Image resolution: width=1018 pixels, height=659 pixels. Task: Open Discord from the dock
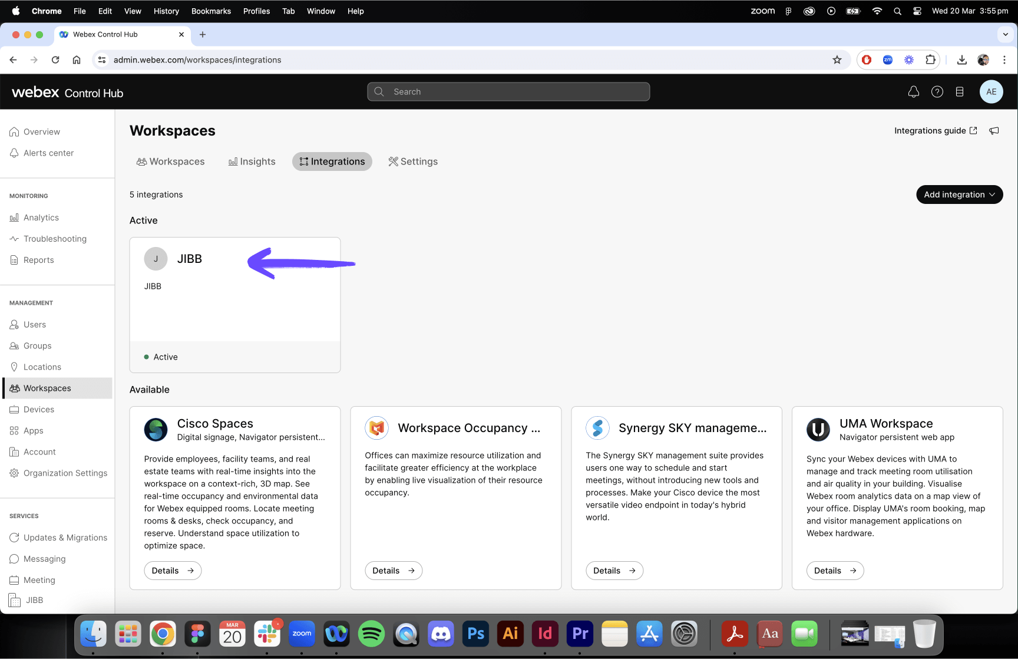point(441,634)
